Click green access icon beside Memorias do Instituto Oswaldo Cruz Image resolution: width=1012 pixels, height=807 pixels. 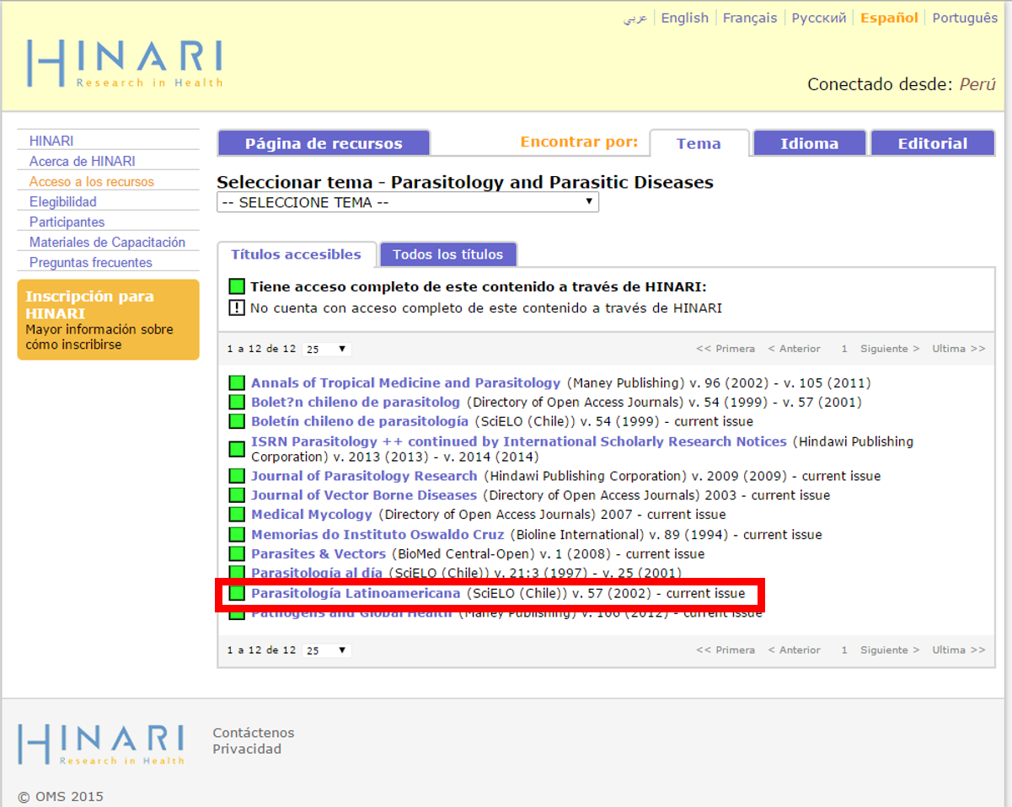click(237, 535)
